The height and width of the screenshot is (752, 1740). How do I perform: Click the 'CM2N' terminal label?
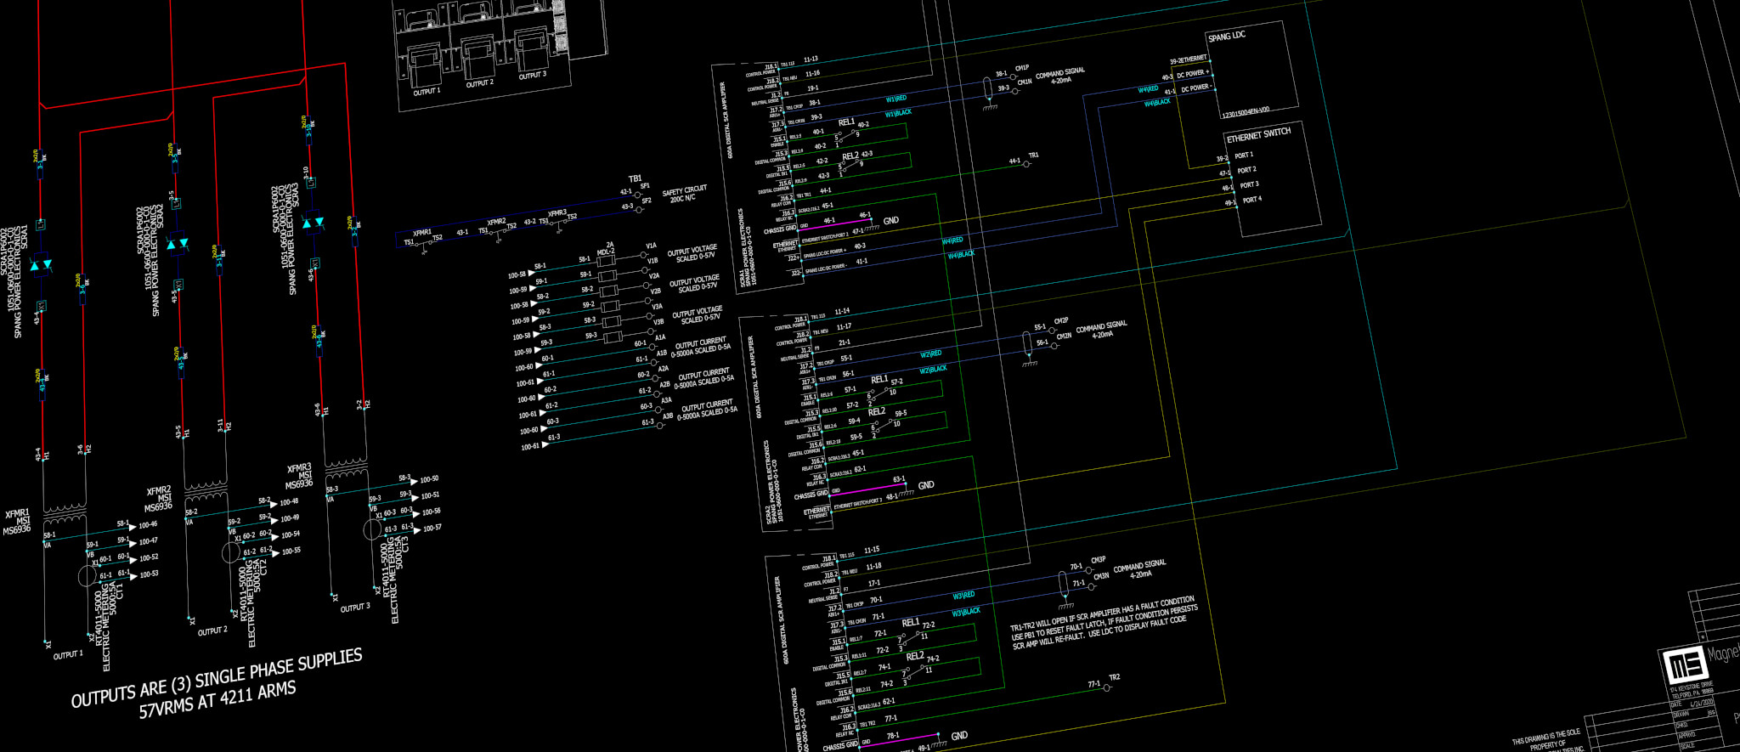click(1064, 336)
